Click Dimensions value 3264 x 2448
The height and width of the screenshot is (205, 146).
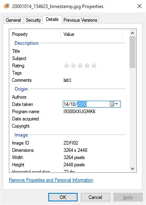(x=75, y=150)
